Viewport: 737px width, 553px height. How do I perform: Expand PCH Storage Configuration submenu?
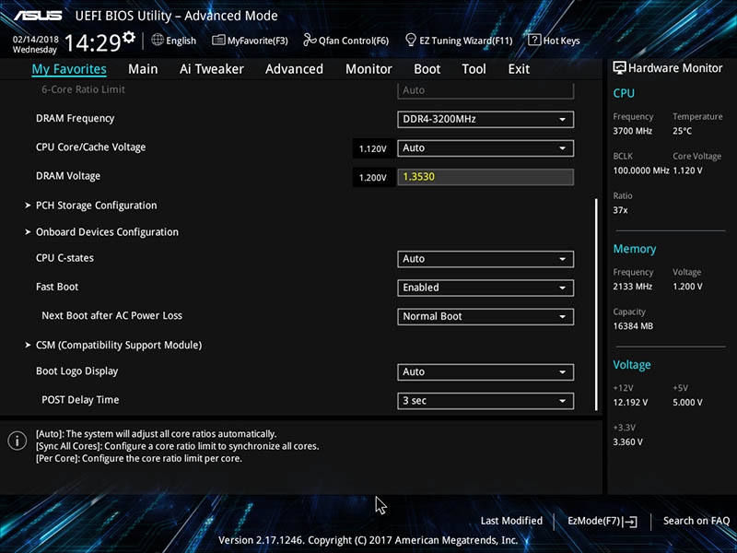click(97, 206)
